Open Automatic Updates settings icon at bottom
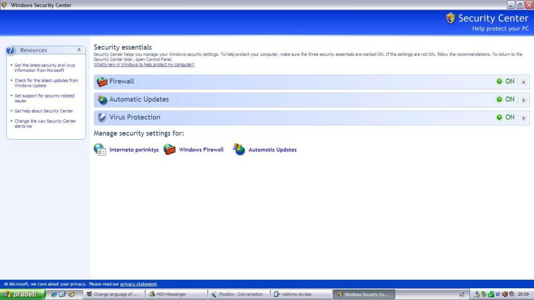 click(239, 150)
